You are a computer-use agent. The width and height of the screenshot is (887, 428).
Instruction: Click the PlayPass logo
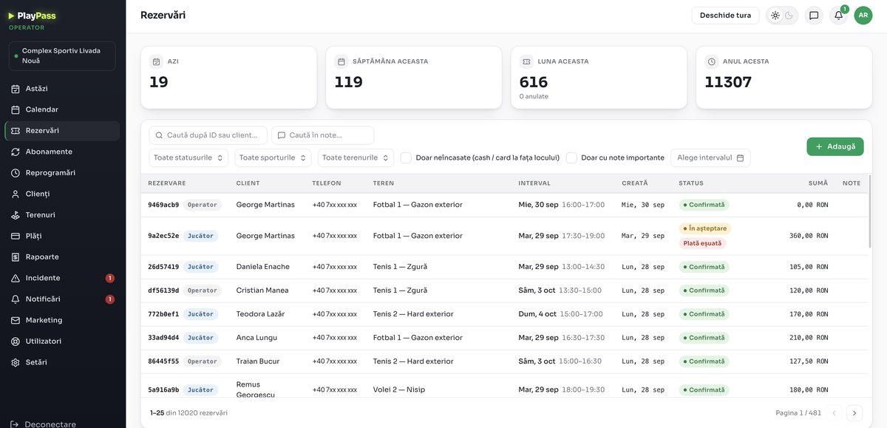point(33,16)
